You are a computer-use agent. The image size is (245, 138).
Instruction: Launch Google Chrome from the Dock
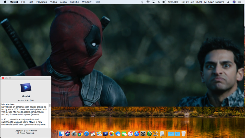pyautogui.click(x=80, y=134)
